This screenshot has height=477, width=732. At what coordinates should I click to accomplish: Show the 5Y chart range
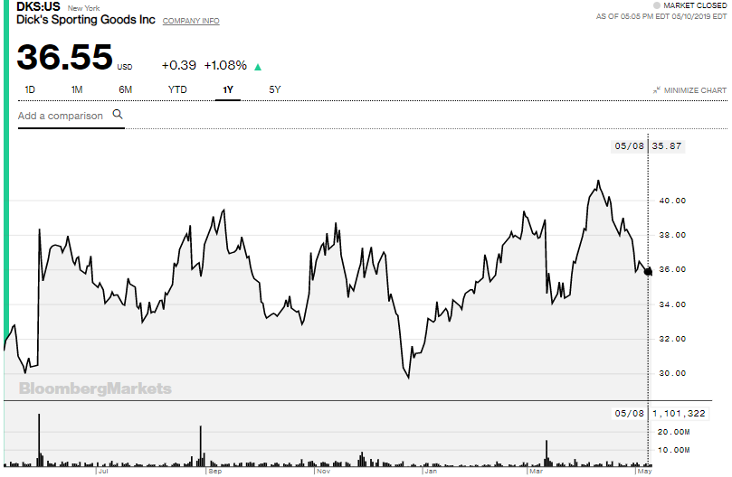click(x=274, y=89)
